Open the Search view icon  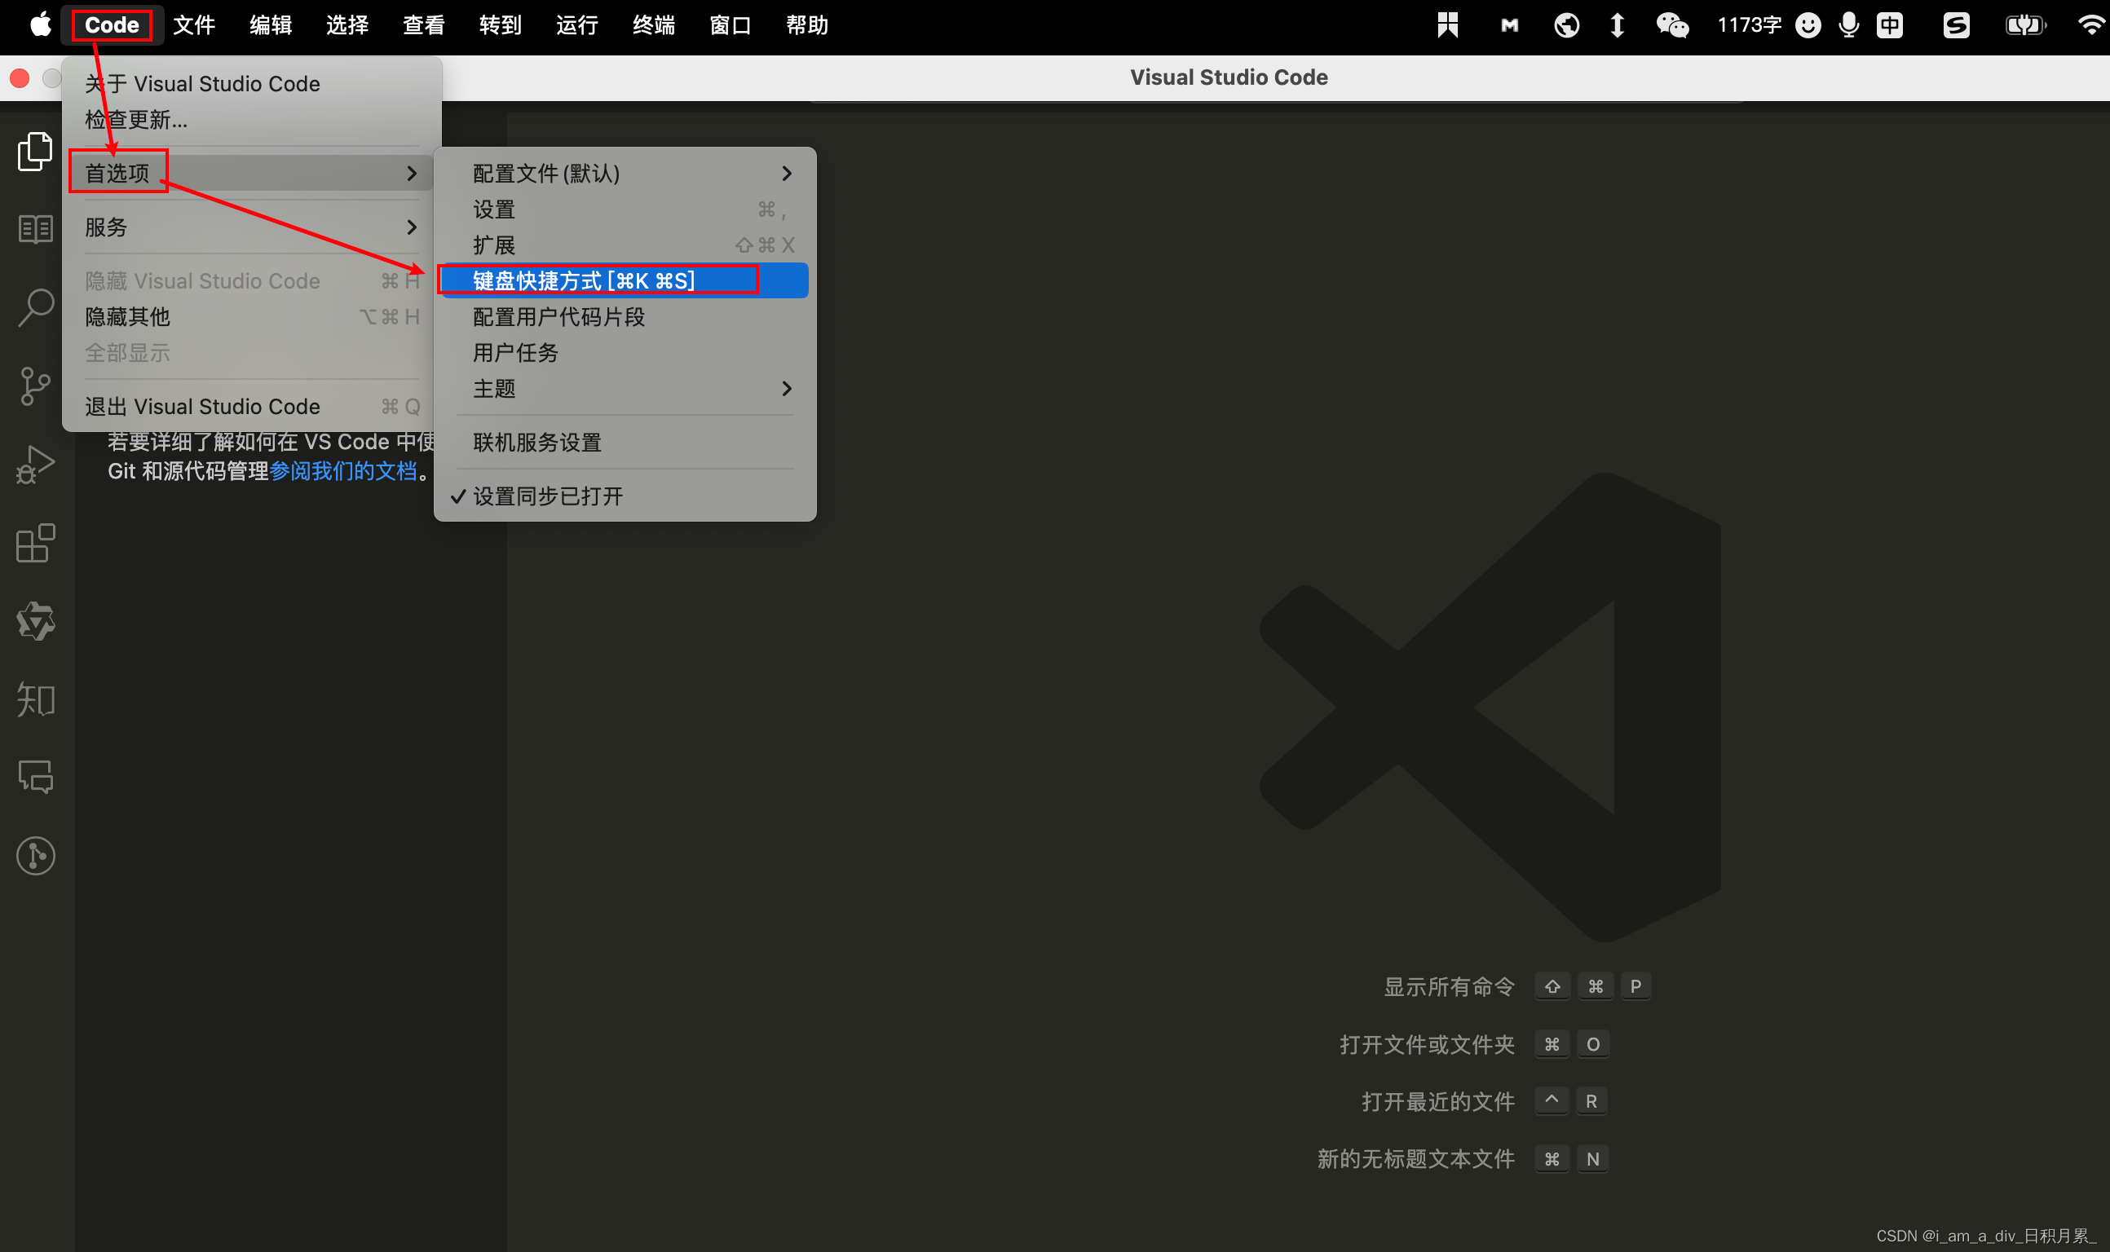coord(35,308)
